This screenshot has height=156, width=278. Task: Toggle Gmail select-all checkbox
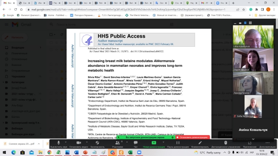[x=51, y=35]
